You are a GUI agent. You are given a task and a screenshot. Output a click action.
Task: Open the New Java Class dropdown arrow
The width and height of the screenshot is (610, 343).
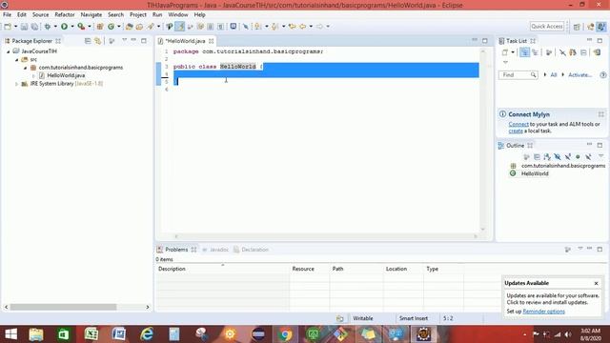[118, 27]
